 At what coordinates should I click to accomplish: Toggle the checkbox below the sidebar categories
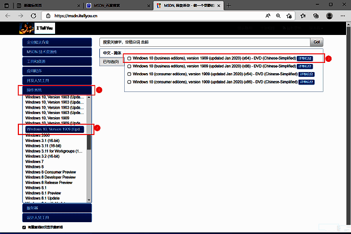pos(24,228)
